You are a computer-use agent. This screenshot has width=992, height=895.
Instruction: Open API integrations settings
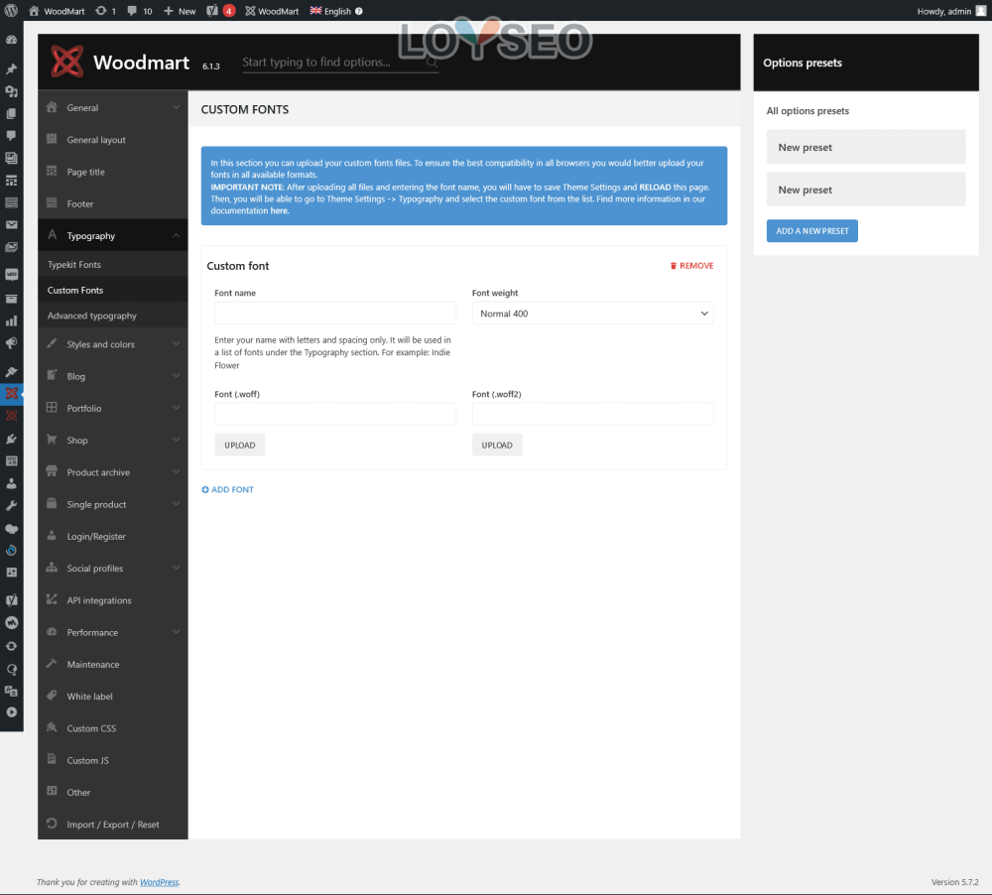pos(113,600)
